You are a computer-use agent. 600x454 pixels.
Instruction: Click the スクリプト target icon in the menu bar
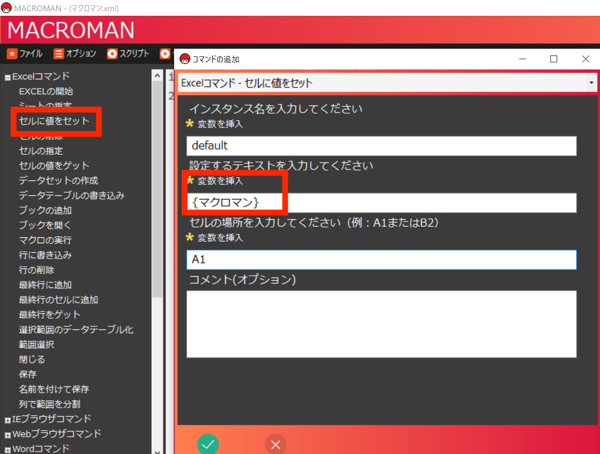click(x=111, y=54)
